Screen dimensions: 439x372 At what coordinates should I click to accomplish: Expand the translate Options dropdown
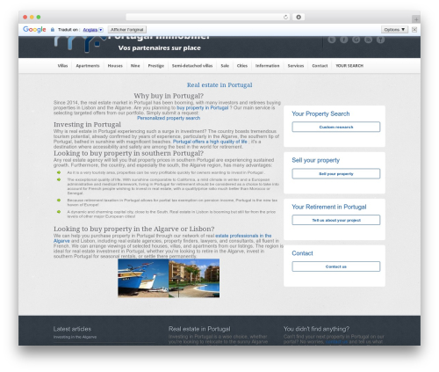click(x=394, y=29)
